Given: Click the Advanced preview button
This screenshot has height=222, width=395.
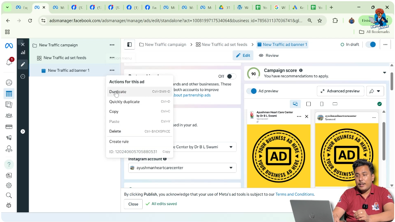Looking at the screenshot, I should click(x=340, y=91).
